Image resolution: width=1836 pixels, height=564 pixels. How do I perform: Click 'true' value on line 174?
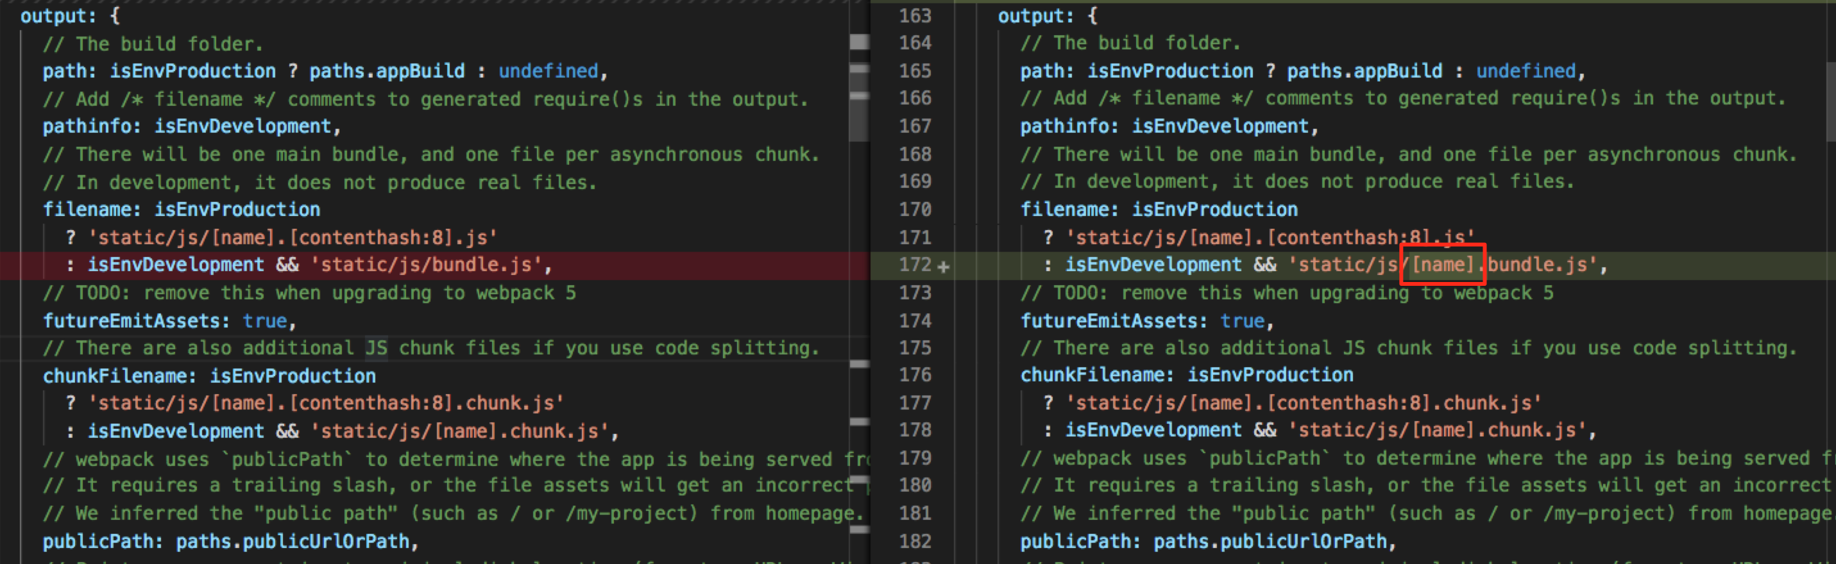(1243, 321)
